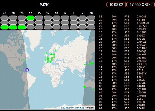155x111 pixels.
Task: Click the green marker off Portugal's Atlantic coast
Action: [45, 60]
